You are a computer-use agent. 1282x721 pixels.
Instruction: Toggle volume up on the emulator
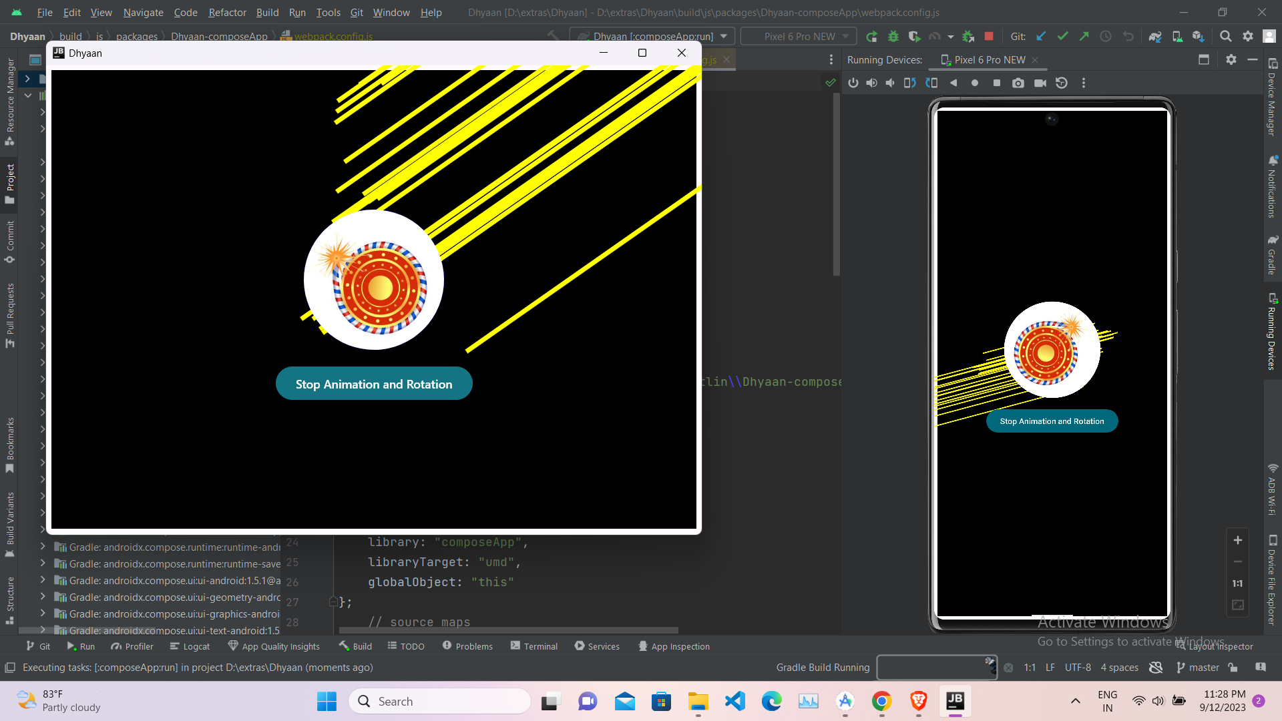pos(872,83)
